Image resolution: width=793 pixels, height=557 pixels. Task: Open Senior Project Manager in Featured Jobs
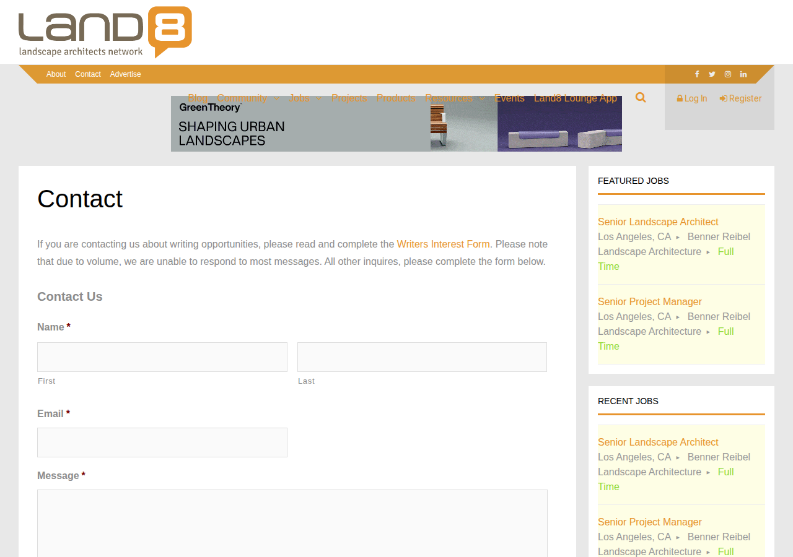pos(650,301)
